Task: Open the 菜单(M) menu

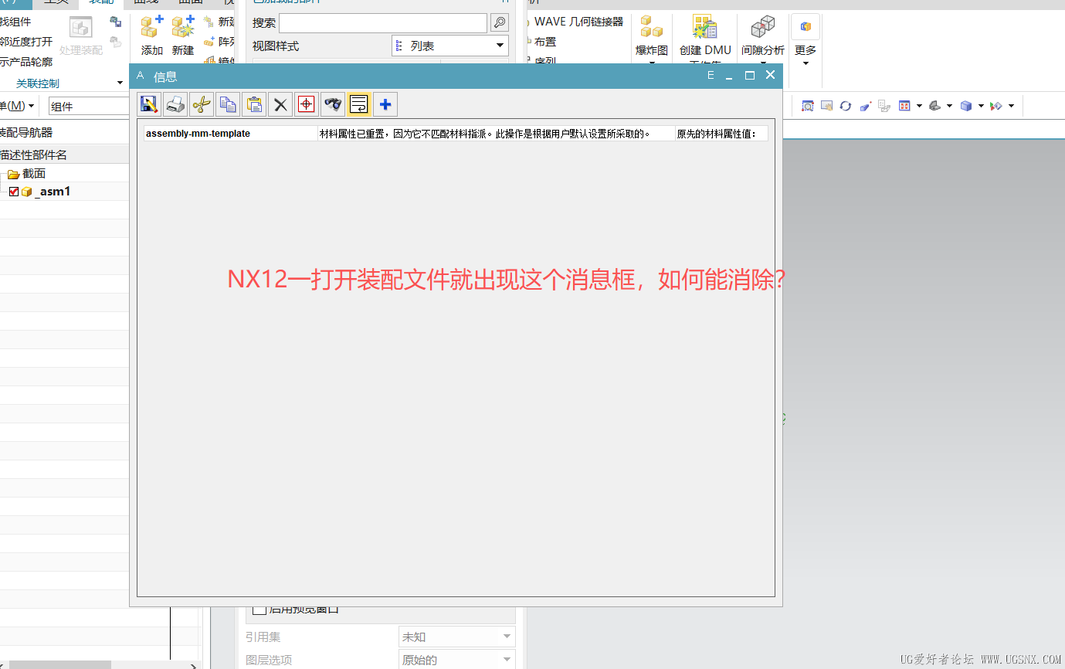Action: coord(17,105)
